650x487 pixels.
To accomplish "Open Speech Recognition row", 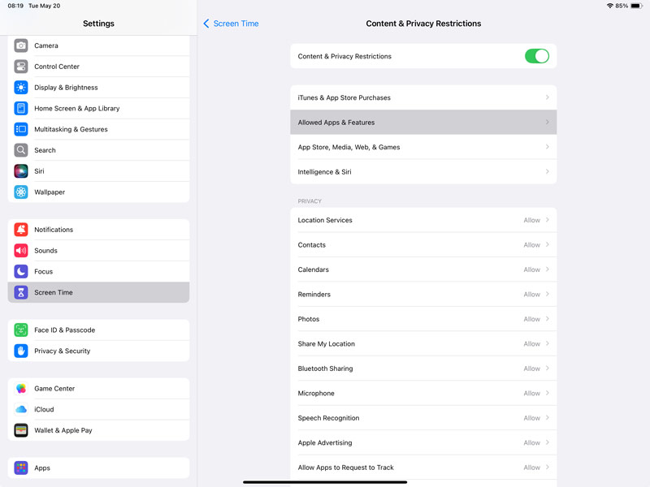I will pos(423,418).
